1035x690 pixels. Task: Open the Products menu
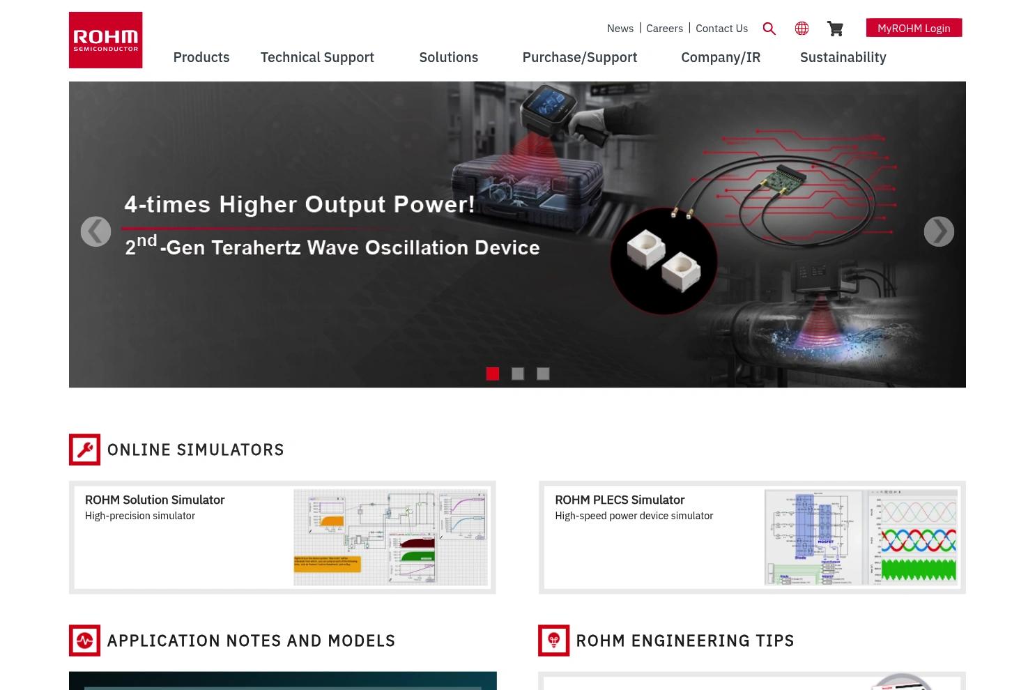point(201,57)
